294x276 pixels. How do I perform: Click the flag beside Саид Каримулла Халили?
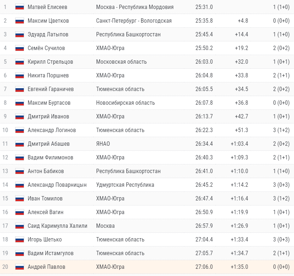(x=19, y=226)
